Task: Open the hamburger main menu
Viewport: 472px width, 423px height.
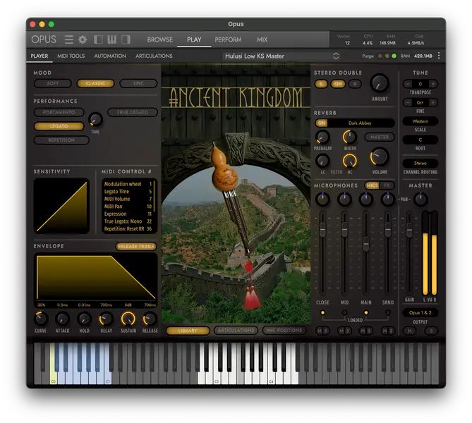Action: tap(69, 39)
